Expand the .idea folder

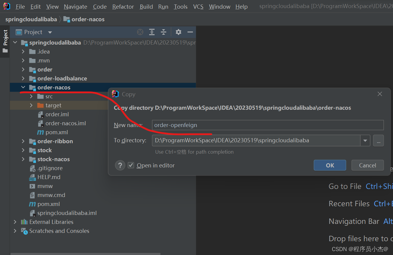[x=23, y=52]
